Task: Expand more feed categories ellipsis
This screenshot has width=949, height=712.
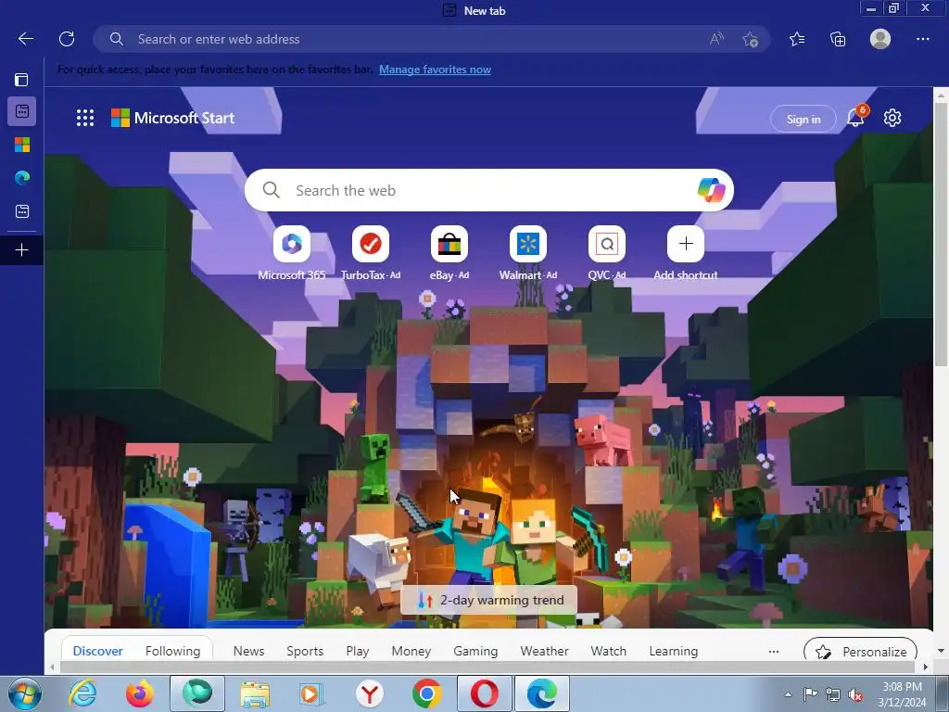Action: pyautogui.click(x=774, y=652)
